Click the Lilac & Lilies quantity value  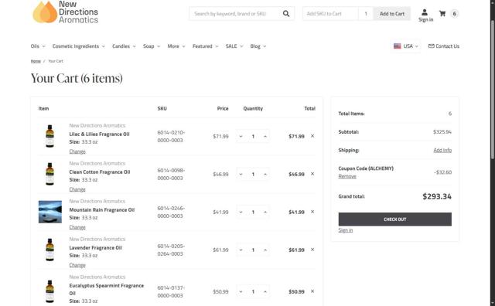[x=253, y=136]
